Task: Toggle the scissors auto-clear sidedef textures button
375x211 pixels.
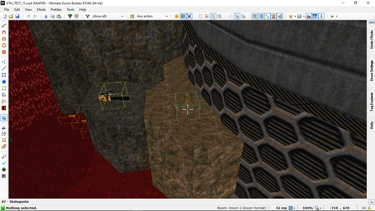Action: [x=274, y=16]
